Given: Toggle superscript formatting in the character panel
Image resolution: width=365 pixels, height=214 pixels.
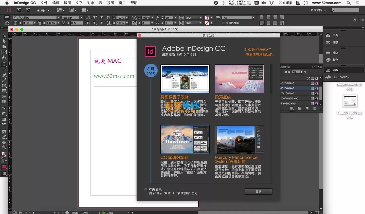Looking at the screenshot, I should click(x=95, y=17).
